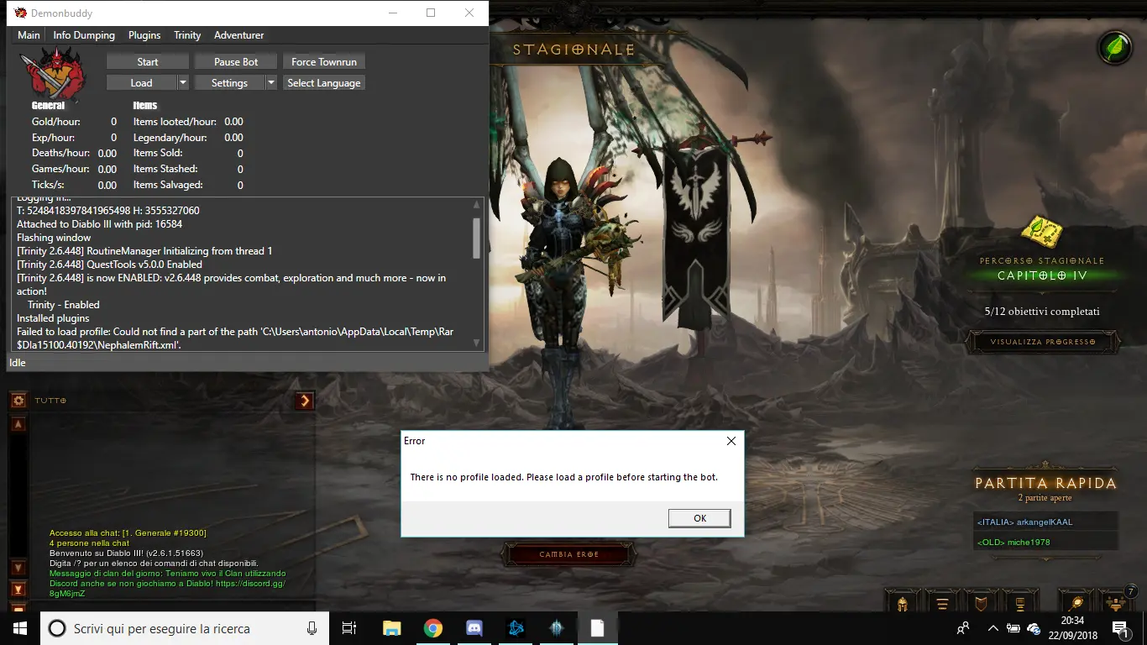1147x645 pixels.
Task: Select the arkangelKAAL quick game entry
Action: click(1045, 522)
